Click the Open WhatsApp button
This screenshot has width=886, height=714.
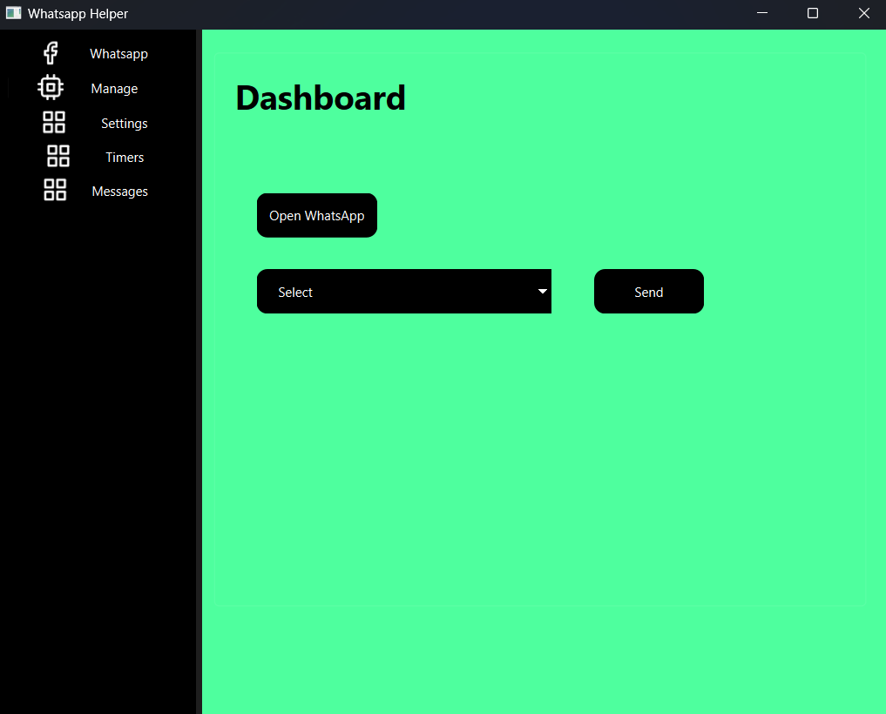316,215
